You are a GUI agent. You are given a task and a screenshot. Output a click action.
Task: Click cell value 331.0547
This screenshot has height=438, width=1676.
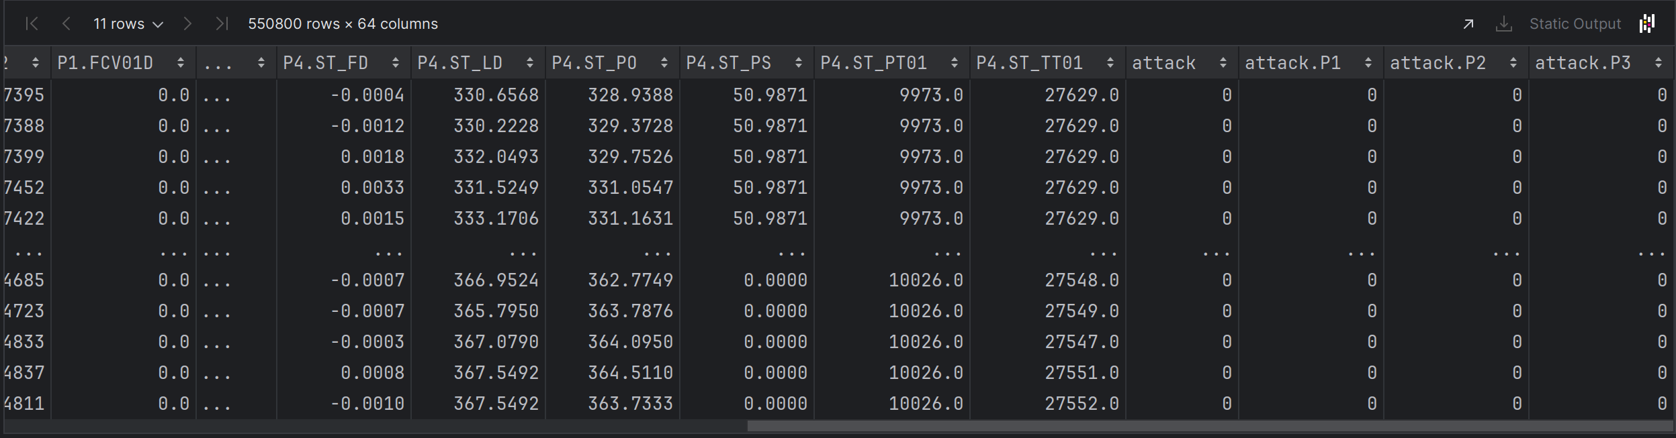pyautogui.click(x=630, y=188)
